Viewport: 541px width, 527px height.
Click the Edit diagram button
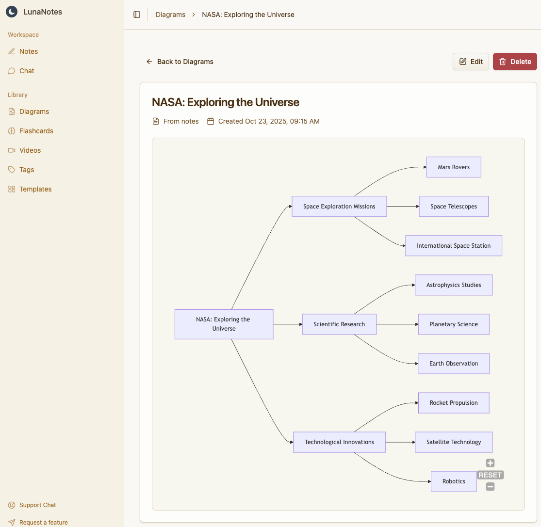471,62
